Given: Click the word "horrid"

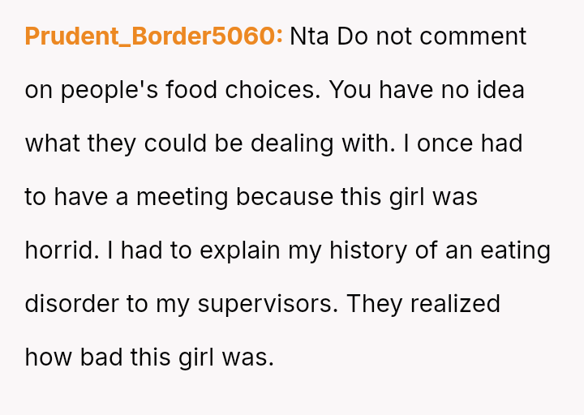Looking at the screenshot, I should 60,250.
